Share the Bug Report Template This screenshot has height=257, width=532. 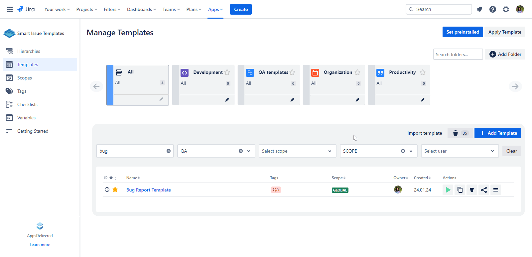coord(484,190)
